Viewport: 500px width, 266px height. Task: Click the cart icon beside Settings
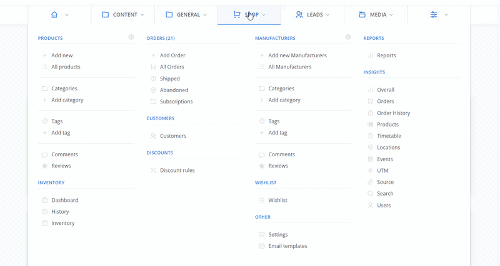[x=262, y=234]
